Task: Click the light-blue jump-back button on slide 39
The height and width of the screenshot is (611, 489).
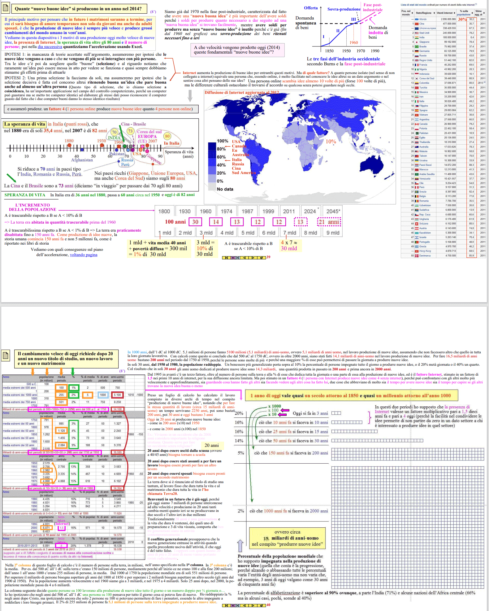Action: [x=238, y=258]
